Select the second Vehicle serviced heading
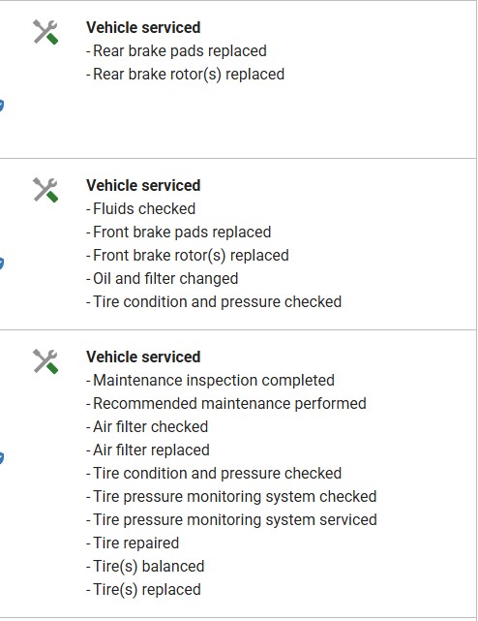 [143, 186]
